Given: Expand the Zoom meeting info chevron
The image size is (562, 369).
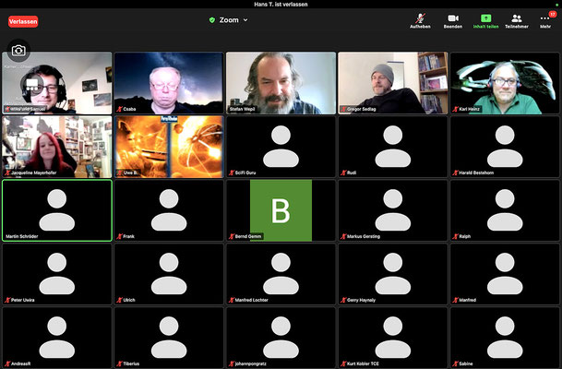Looking at the screenshot, I should (x=245, y=20).
